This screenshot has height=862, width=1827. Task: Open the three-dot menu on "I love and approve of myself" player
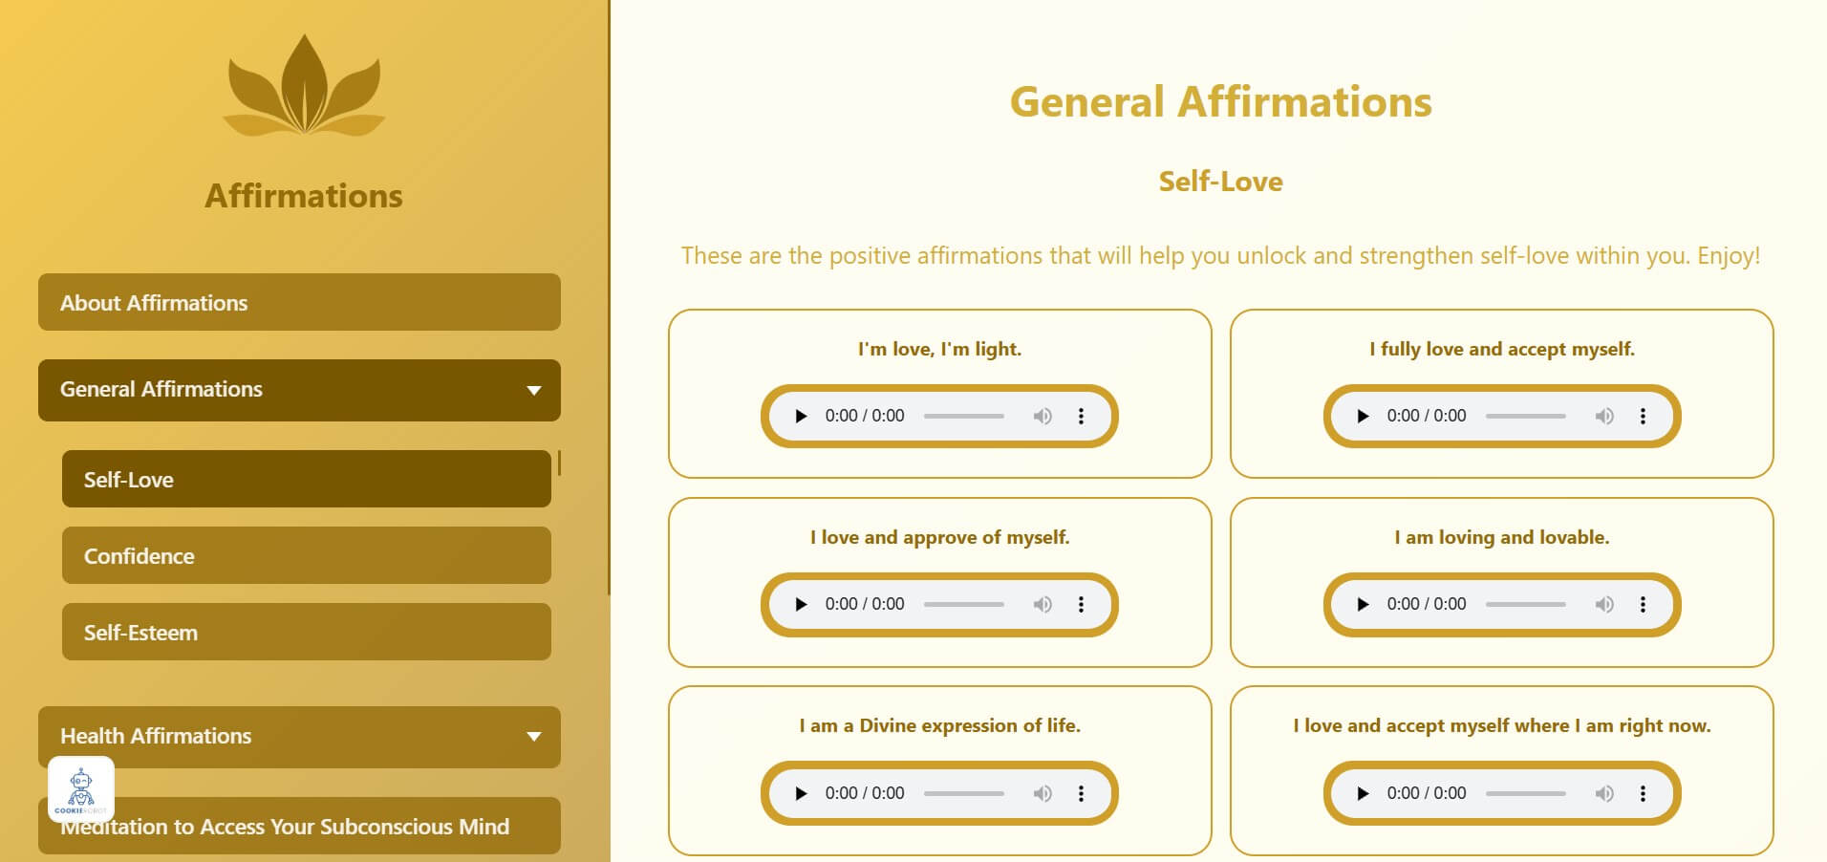[1081, 604]
